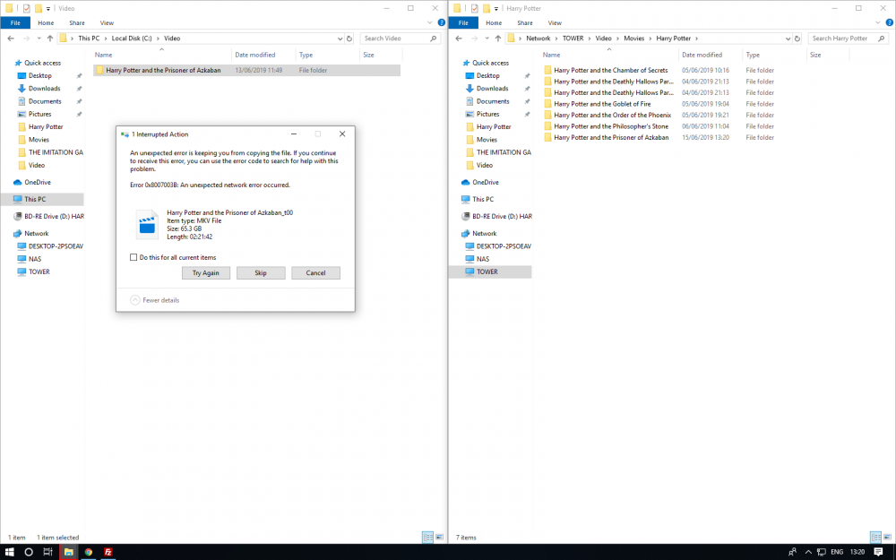896x560 pixels.
Task: Select the Philosopher's Stone folder
Action: [x=611, y=126]
